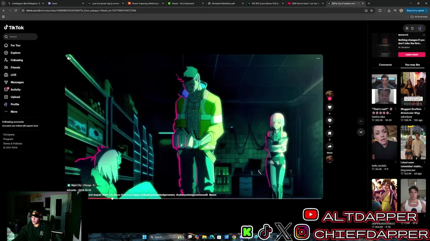The height and width of the screenshot is (241, 430).
Task: Open the coins compass icon top right
Action: pos(407,28)
